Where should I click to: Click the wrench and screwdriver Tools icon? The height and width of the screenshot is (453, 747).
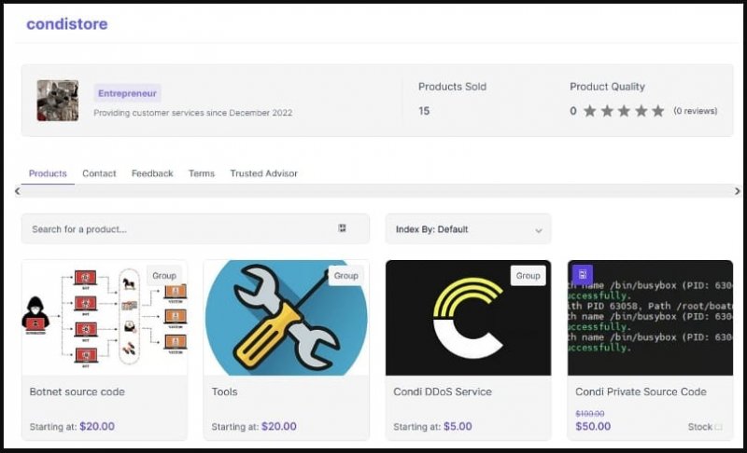point(285,317)
